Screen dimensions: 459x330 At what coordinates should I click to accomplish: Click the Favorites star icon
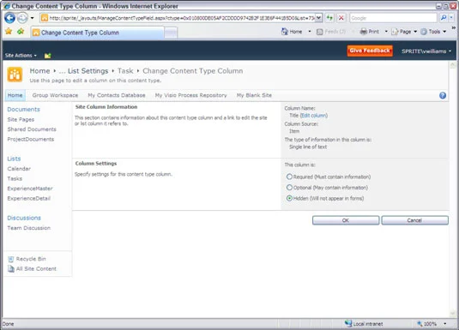(9, 32)
